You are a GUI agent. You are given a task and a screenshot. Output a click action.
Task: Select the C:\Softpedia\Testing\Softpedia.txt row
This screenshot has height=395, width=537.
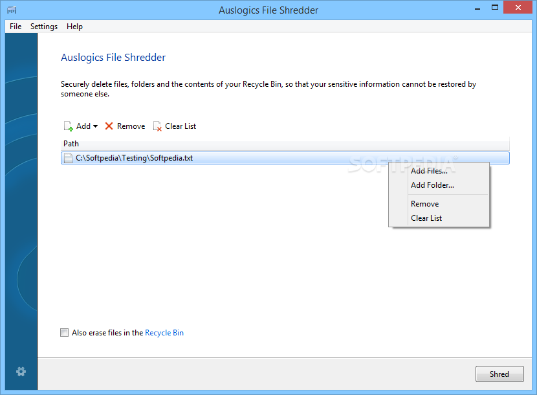click(285, 158)
